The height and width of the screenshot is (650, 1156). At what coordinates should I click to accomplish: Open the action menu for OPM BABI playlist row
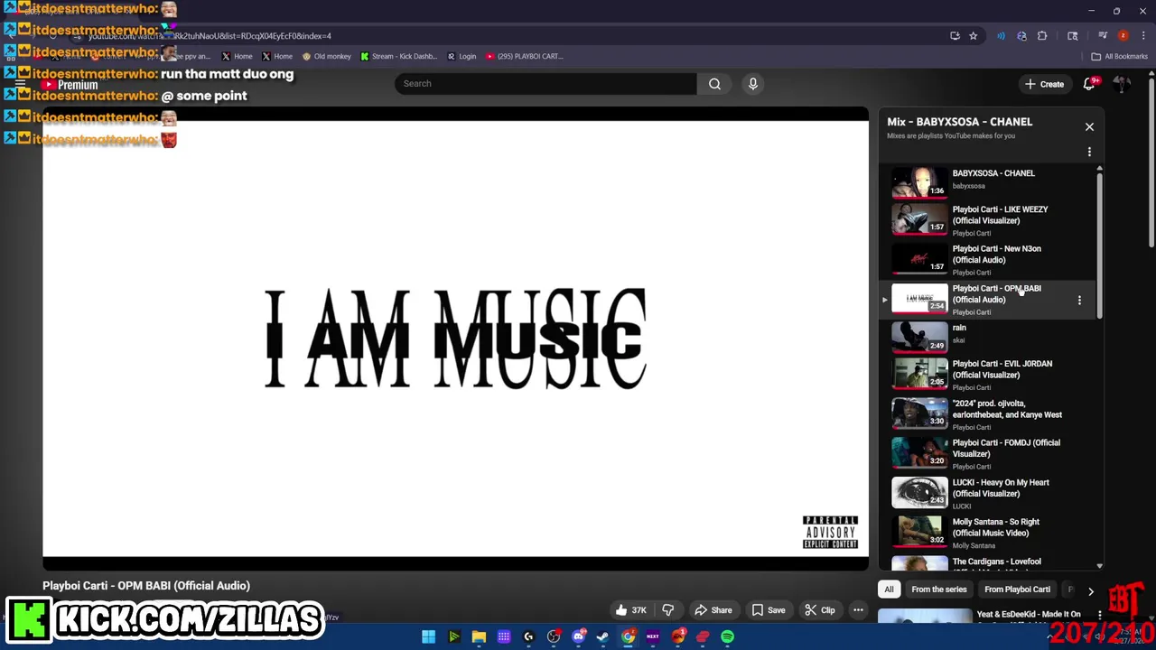click(x=1079, y=300)
